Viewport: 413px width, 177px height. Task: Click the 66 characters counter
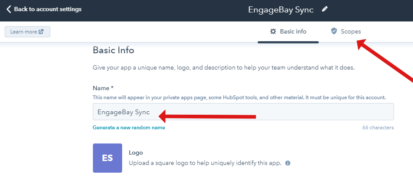coord(378,128)
